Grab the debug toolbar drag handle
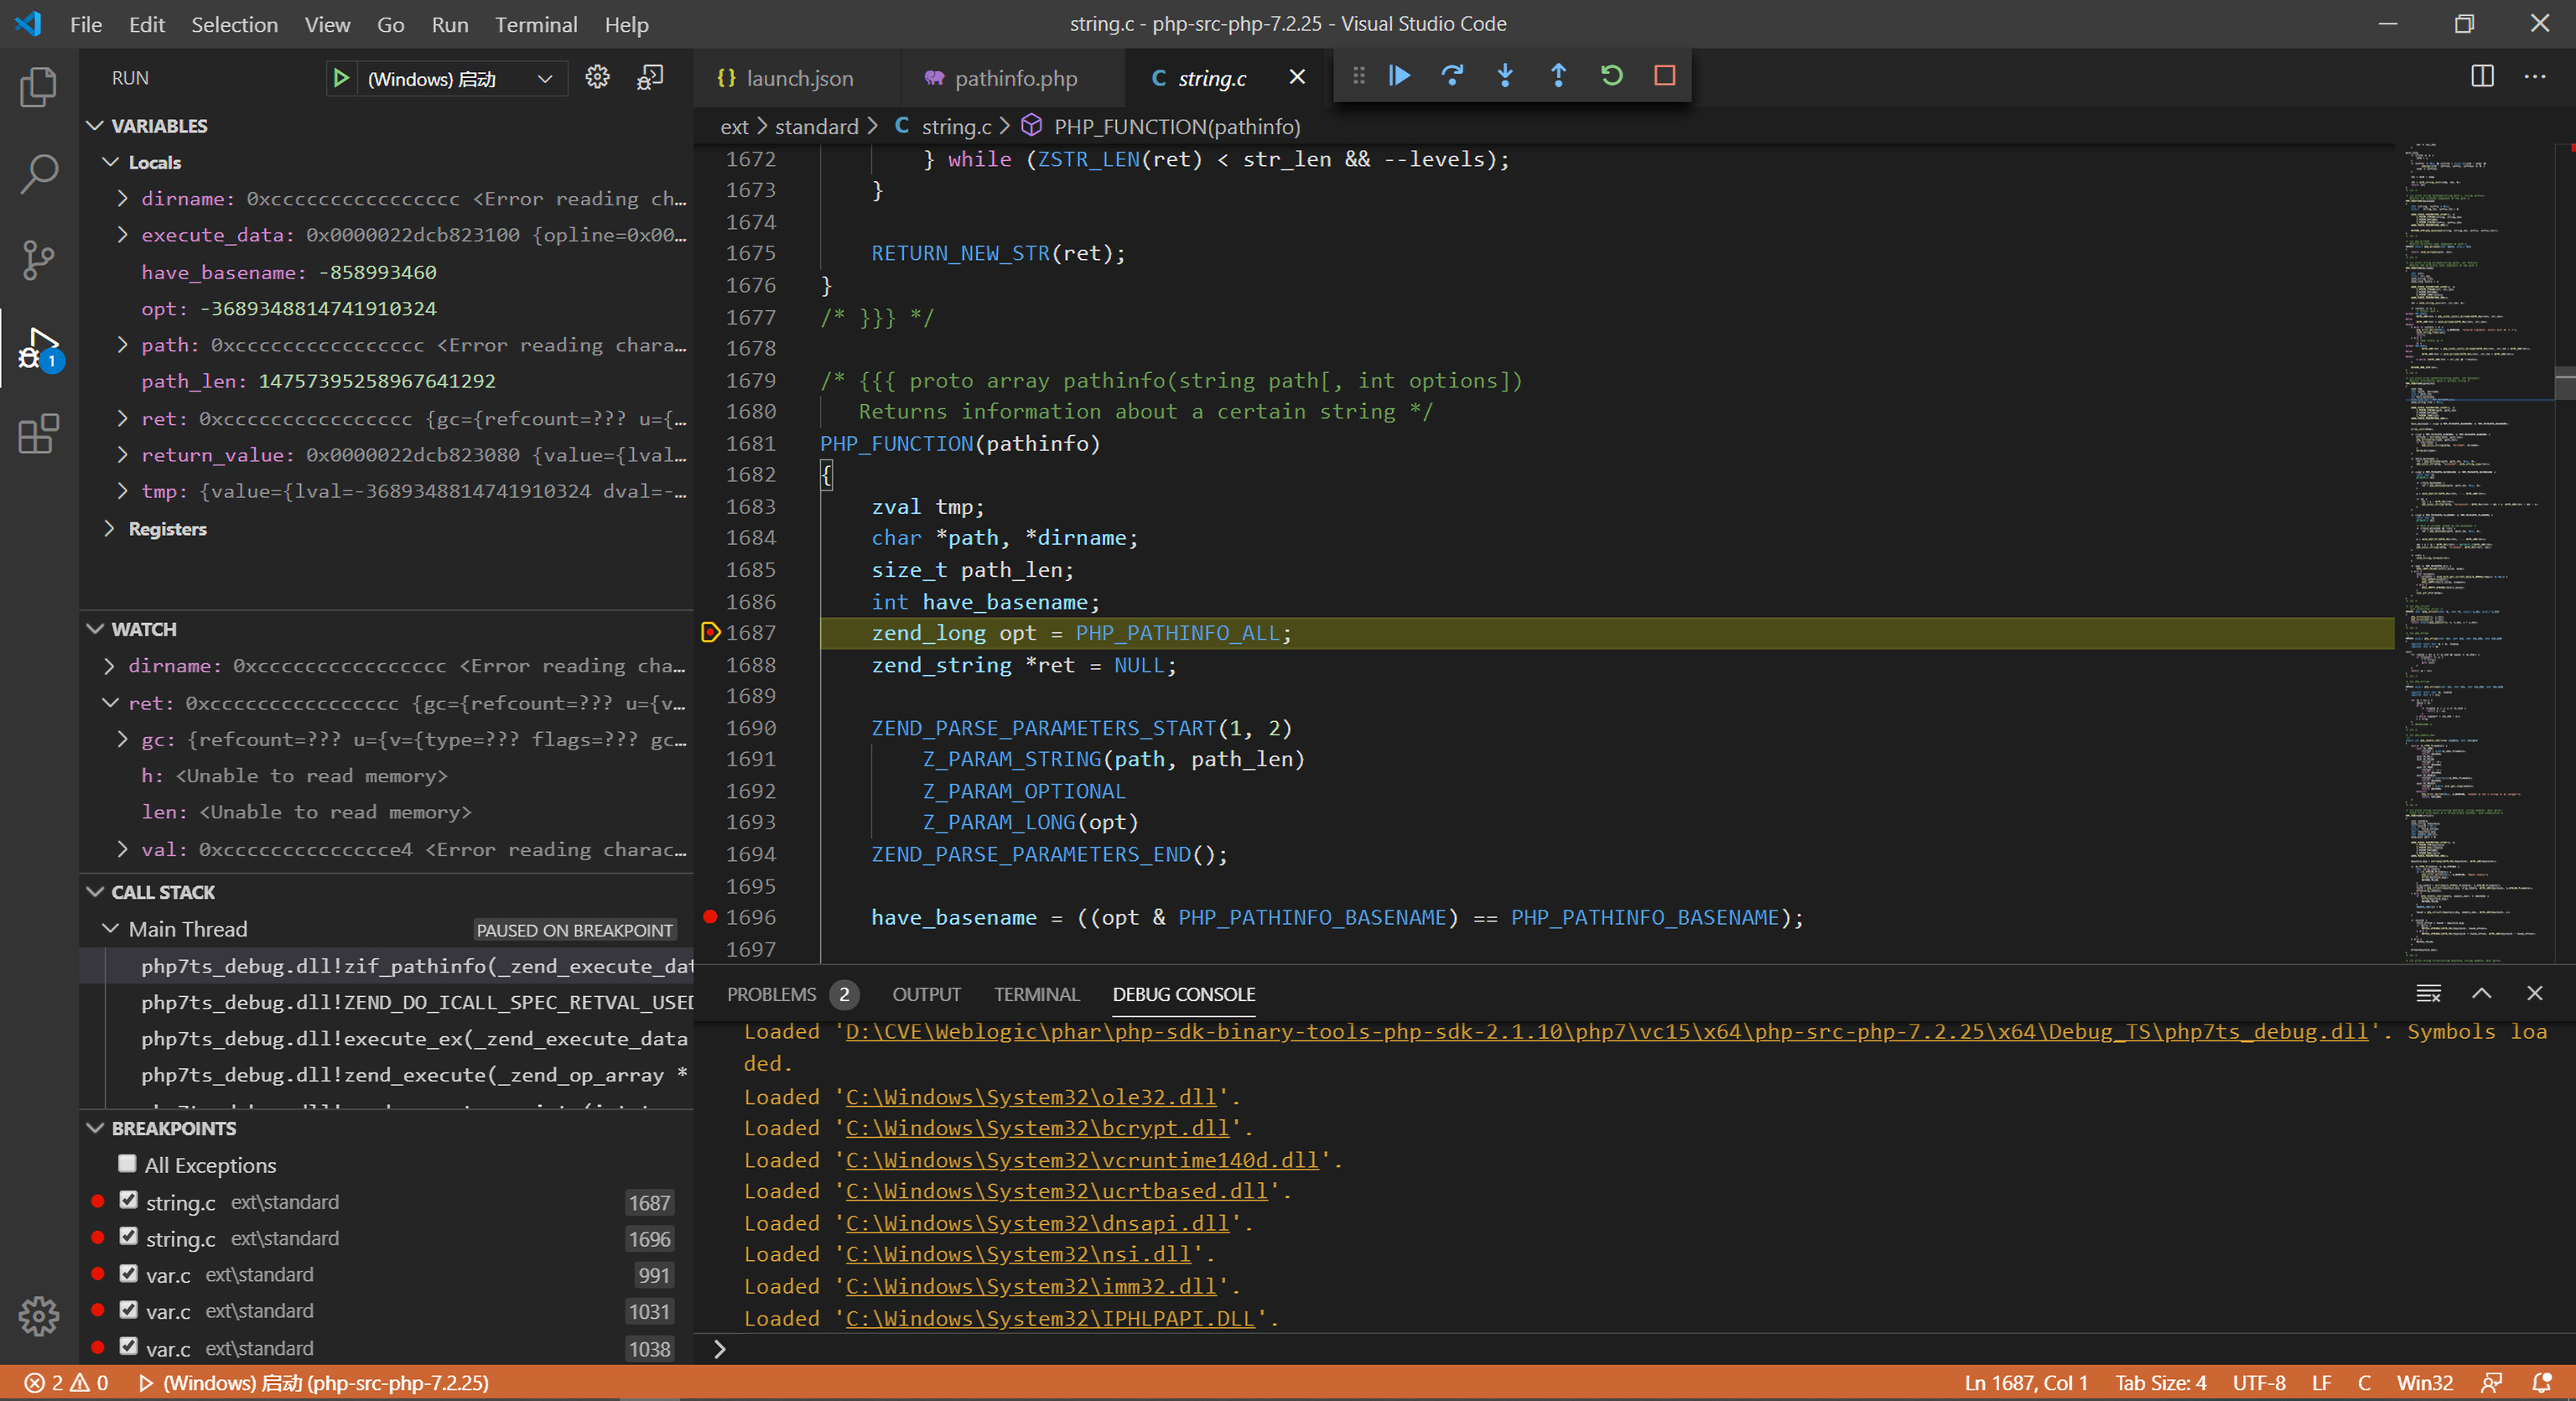The image size is (2576, 1401). pos(1358,75)
